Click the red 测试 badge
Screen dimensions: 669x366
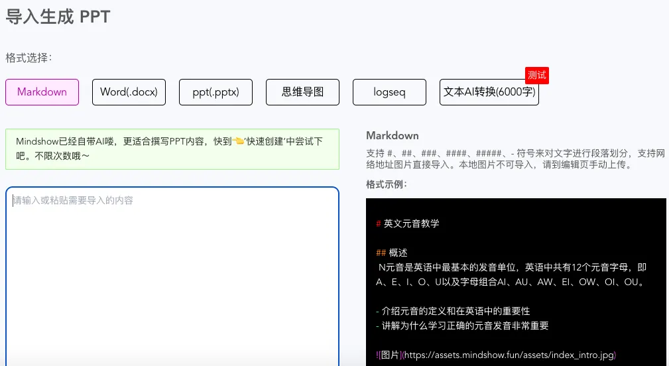point(537,76)
